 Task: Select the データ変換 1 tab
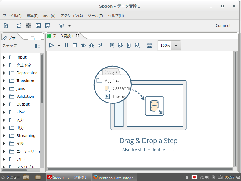pos(63,36)
